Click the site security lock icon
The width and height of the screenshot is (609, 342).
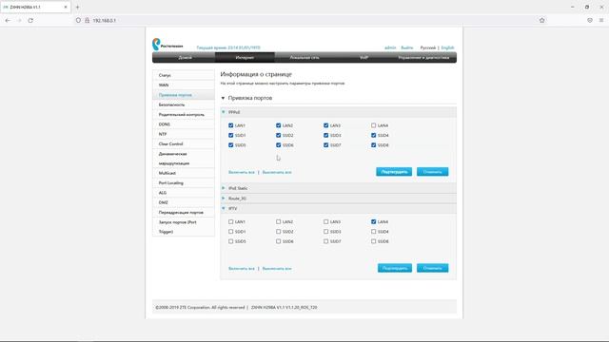point(87,20)
